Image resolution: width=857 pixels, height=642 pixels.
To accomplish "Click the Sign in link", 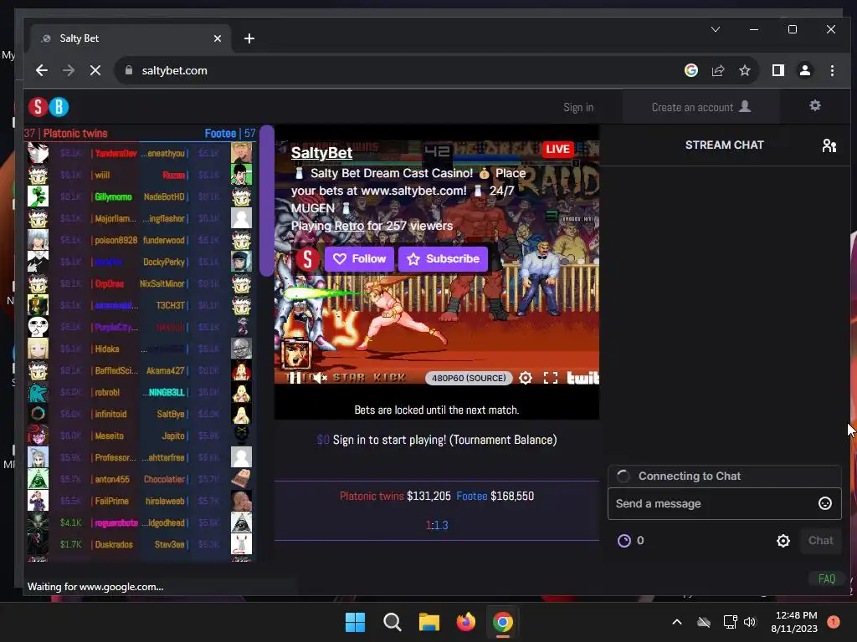I will click(x=578, y=108).
